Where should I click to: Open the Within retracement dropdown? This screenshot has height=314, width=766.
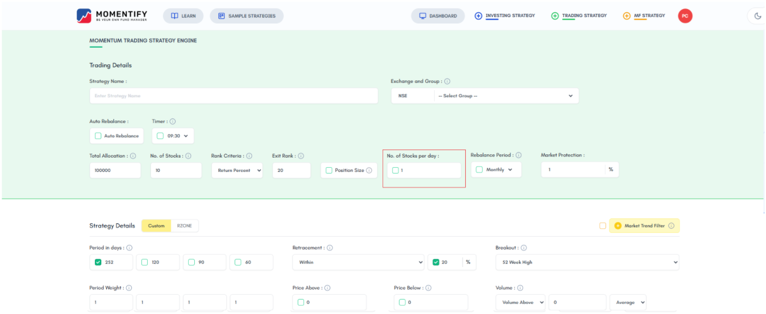coord(358,262)
